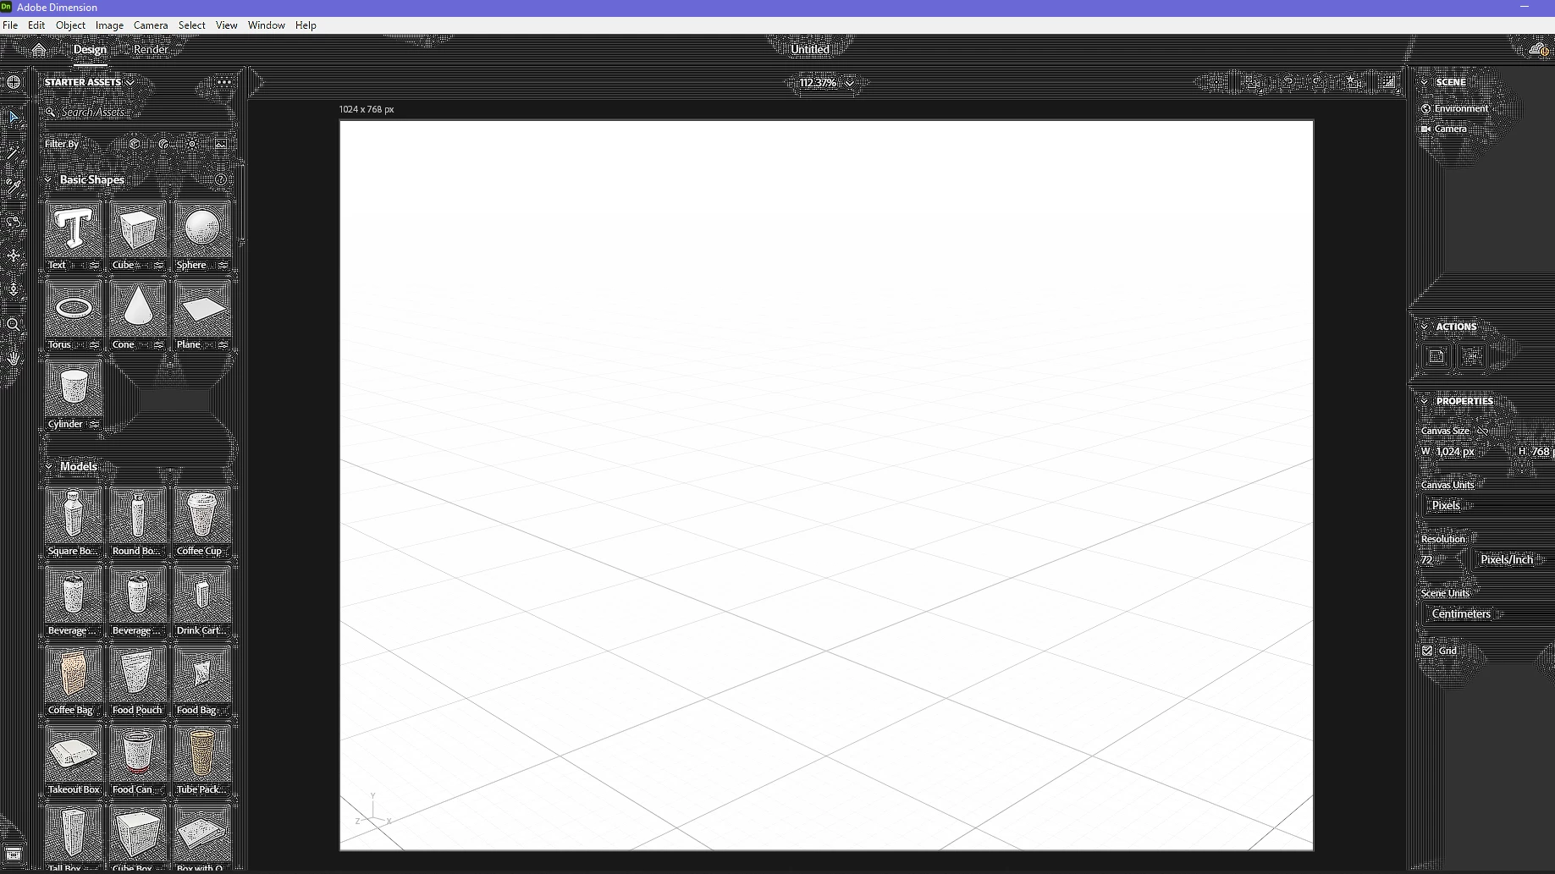Image resolution: width=1555 pixels, height=874 pixels.
Task: Click second Actions panel icon button
Action: (x=1472, y=356)
